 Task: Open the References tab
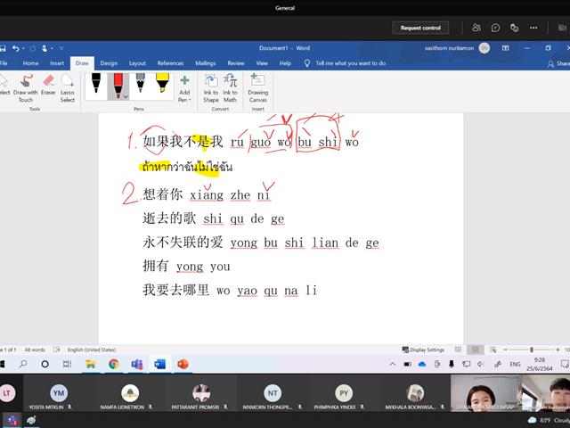pos(170,63)
